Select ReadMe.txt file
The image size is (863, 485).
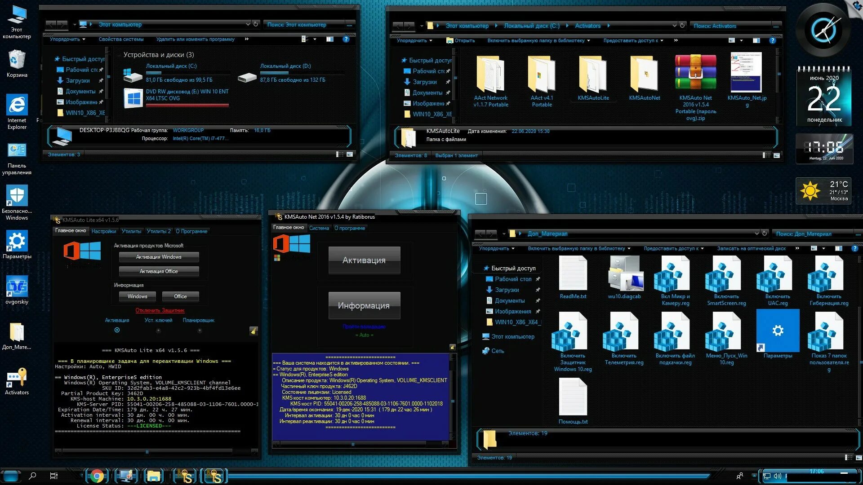[573, 278]
